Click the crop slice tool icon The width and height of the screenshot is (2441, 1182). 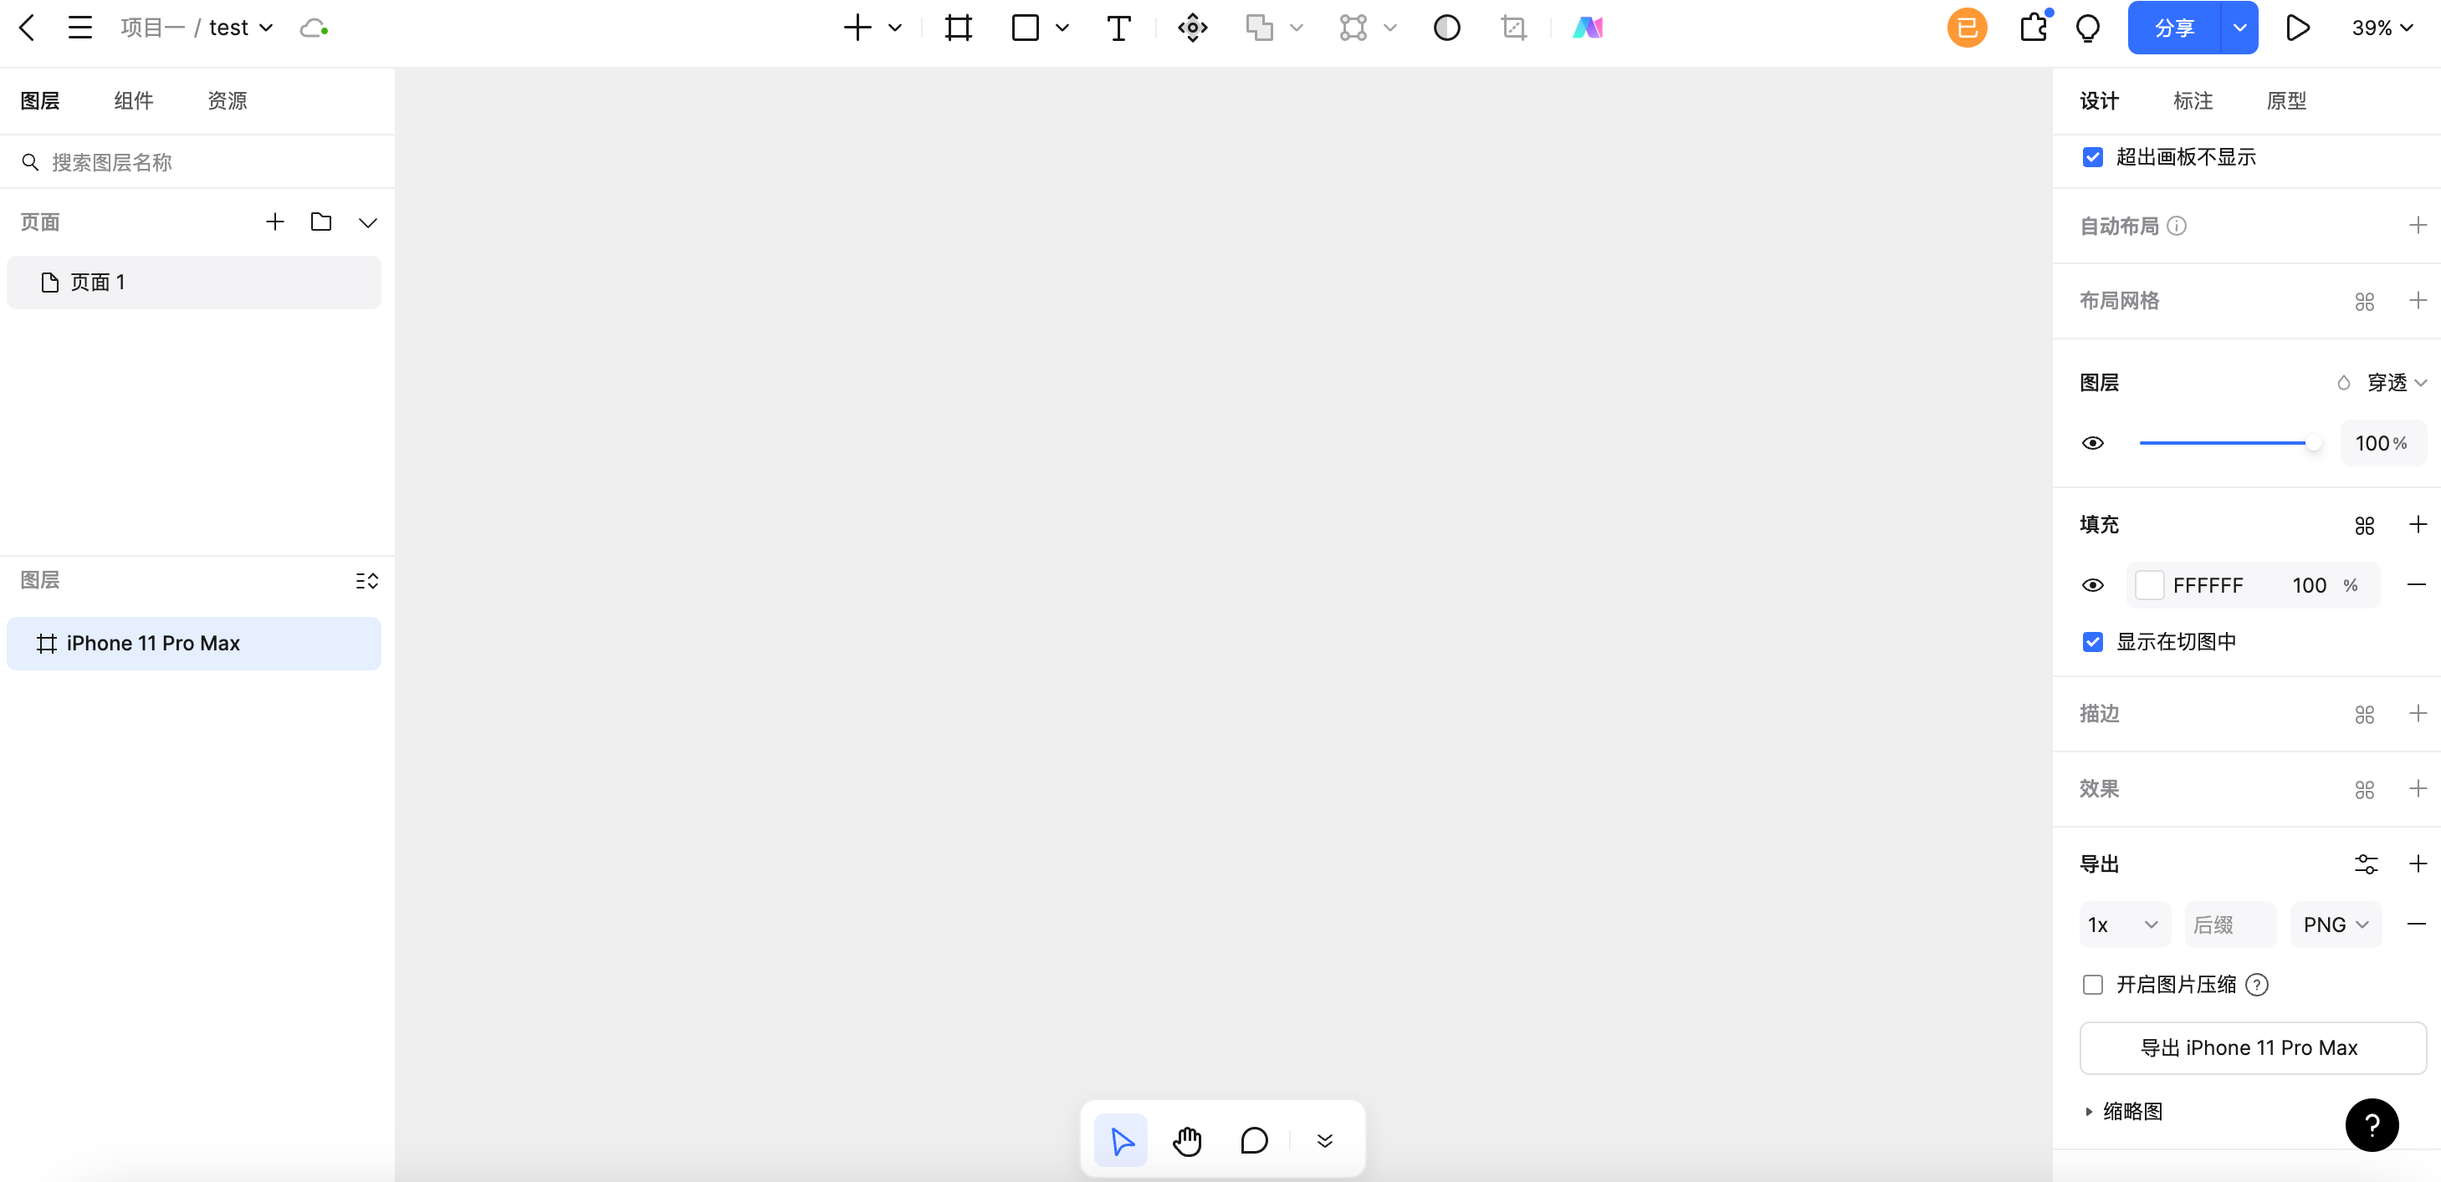point(1513,28)
